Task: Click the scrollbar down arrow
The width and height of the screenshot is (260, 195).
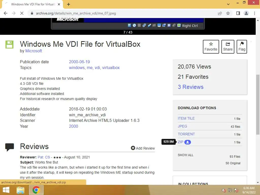Action: [x=258, y=183]
